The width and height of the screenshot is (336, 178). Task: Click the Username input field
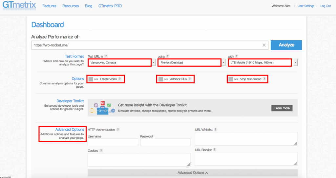[113, 142]
